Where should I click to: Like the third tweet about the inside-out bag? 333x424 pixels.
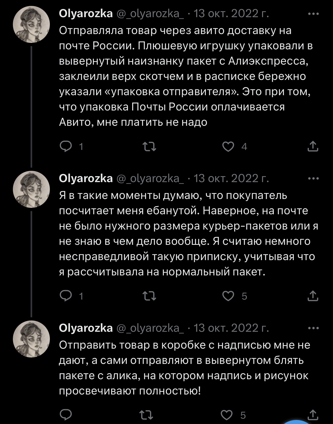click(227, 415)
